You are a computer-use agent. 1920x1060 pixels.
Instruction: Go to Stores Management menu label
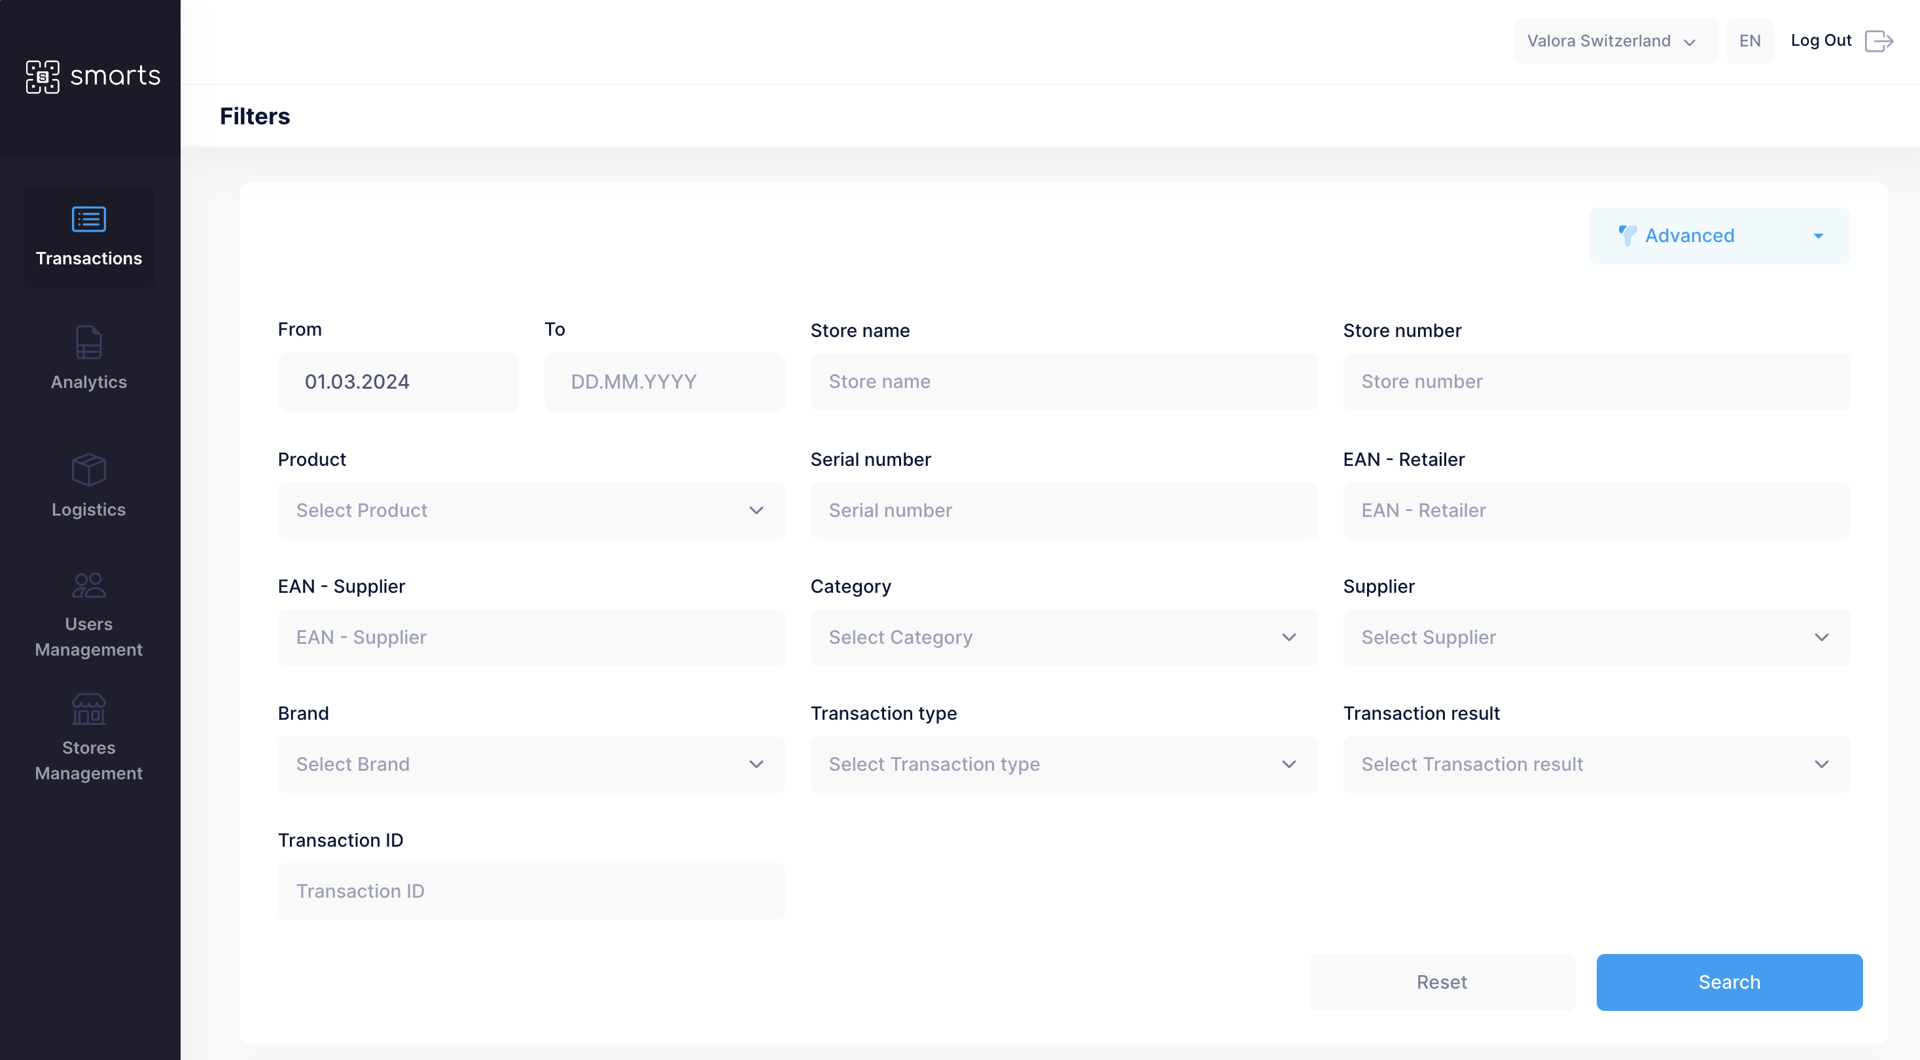89,760
